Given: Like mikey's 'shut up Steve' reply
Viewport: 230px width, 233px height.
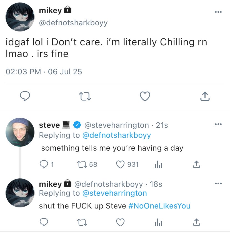Looking at the screenshot, I should [x=120, y=222].
